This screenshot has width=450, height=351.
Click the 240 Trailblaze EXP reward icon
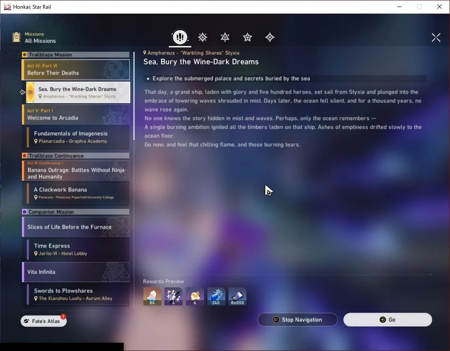click(x=216, y=297)
